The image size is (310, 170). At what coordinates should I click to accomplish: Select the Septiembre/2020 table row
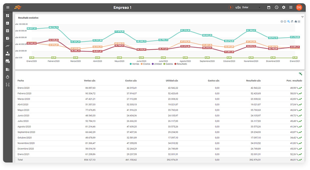tap(160, 132)
